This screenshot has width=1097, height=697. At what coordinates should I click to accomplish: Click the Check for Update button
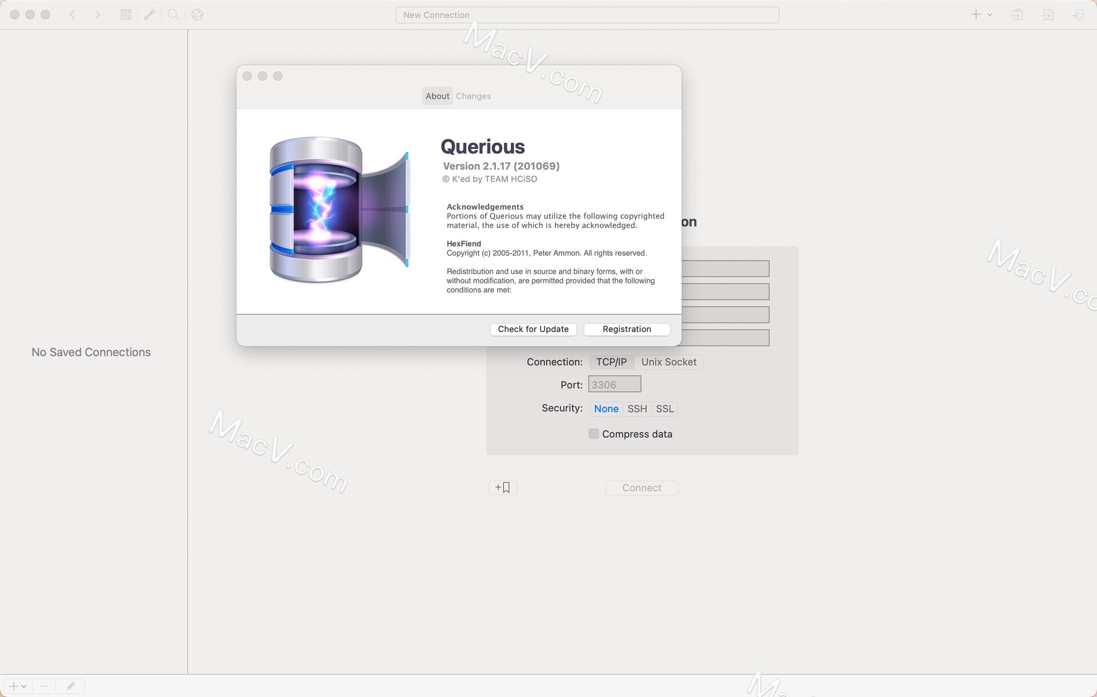pos(533,329)
